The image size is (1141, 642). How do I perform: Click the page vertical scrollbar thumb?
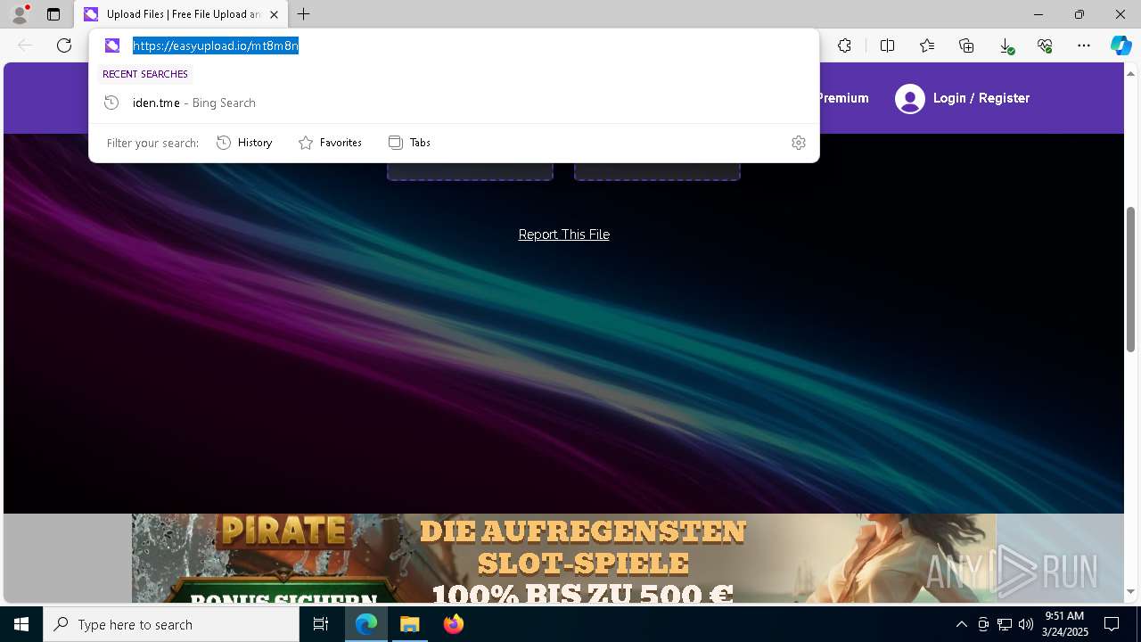click(1131, 278)
